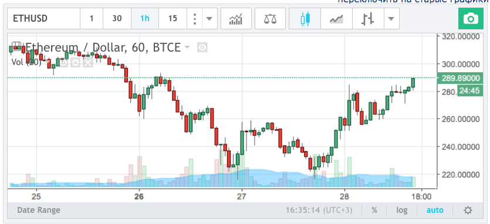The height and width of the screenshot is (224, 490).
Task: Select the 1h interval
Action: point(145,18)
